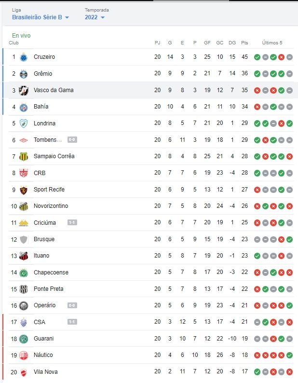
Task: Click the Vasco da Gama crest icon
Action: click(24, 90)
